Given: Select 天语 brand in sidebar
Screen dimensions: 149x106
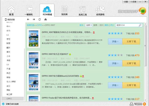Looking at the screenshot, I should point(8,69).
